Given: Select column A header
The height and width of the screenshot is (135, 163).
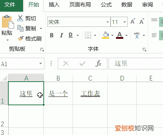Looking at the screenshot, I should pyautogui.click(x=26, y=78).
